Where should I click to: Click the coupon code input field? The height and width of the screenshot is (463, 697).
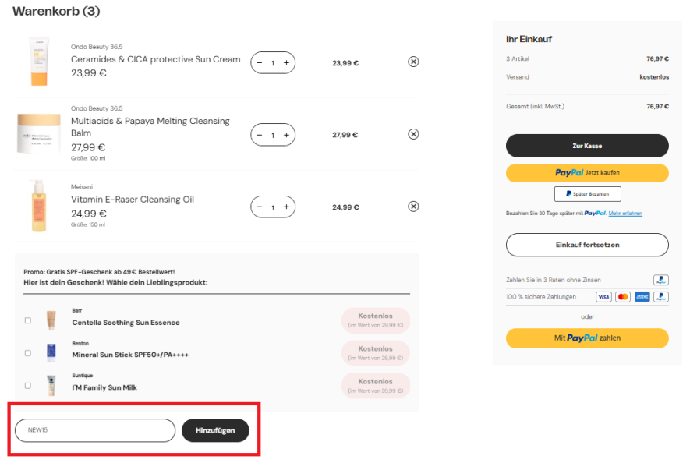tap(95, 430)
